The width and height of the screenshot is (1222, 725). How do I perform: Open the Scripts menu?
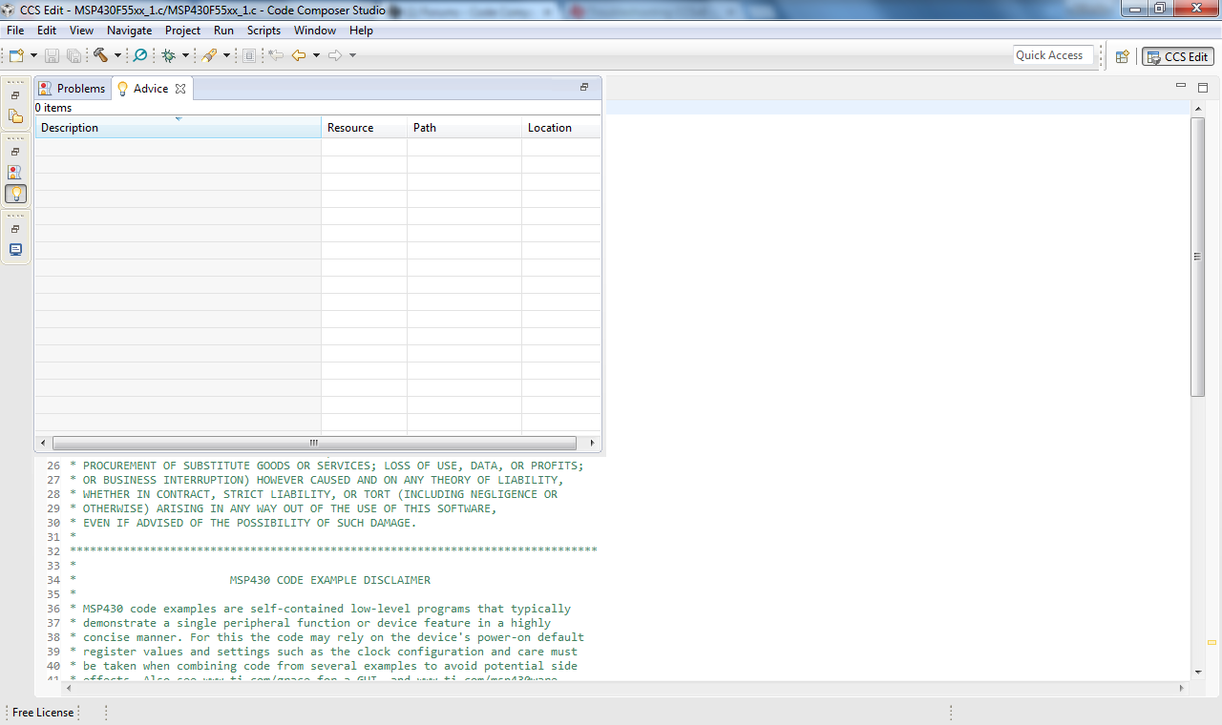[x=263, y=31]
